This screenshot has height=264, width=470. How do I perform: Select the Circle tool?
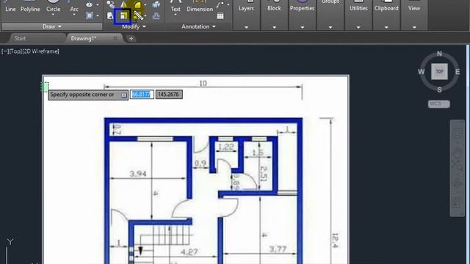pos(53,6)
